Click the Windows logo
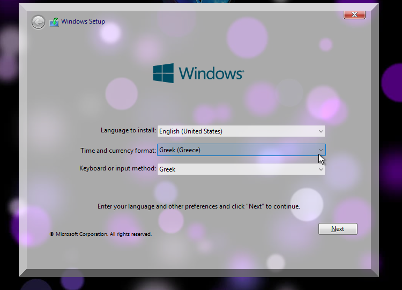 click(163, 73)
